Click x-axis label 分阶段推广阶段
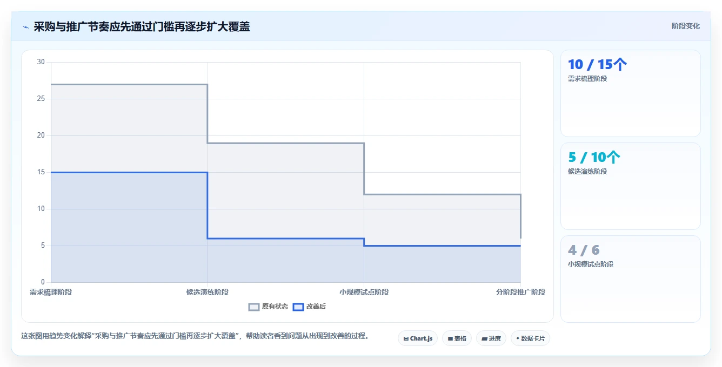Screen dimensions: 722x367 point(520,292)
